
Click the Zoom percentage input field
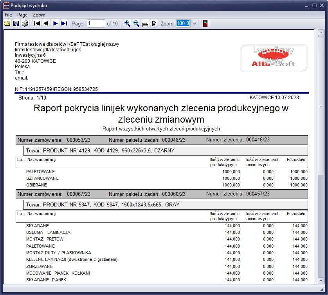[183, 24]
